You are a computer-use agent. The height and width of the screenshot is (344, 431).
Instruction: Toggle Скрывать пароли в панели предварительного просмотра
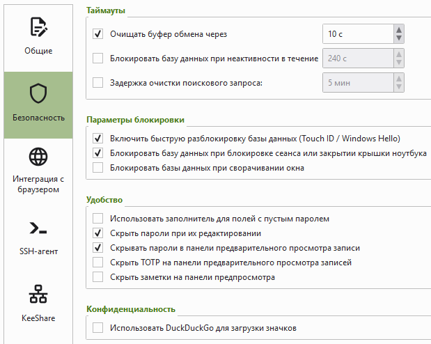click(97, 248)
